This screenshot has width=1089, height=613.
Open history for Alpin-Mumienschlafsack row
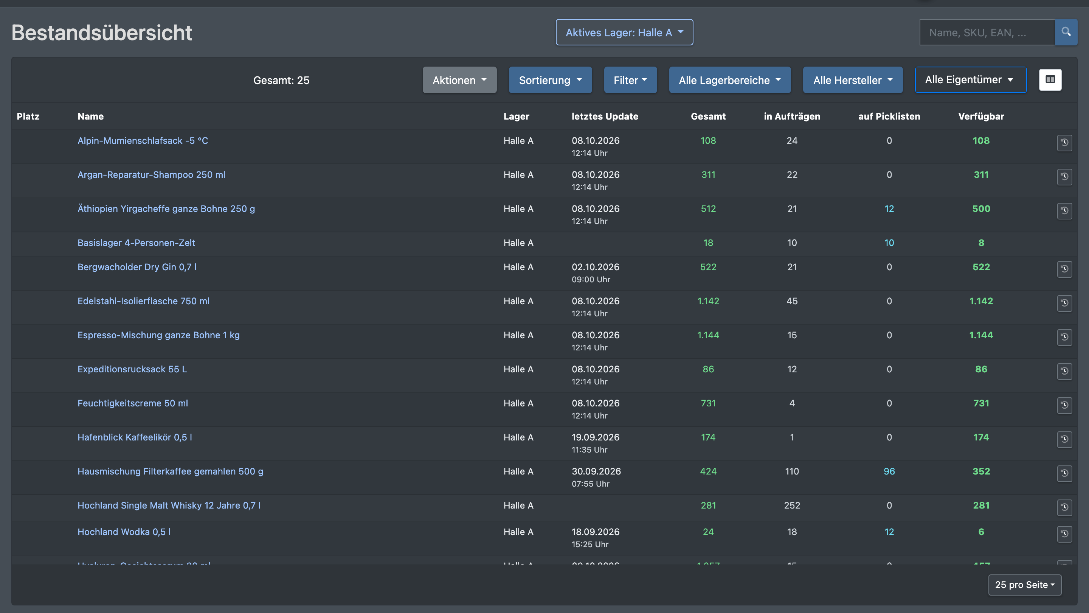tap(1064, 143)
